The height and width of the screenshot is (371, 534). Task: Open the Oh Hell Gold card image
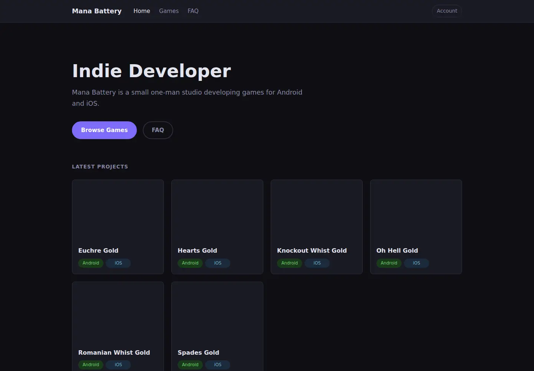(x=416, y=211)
